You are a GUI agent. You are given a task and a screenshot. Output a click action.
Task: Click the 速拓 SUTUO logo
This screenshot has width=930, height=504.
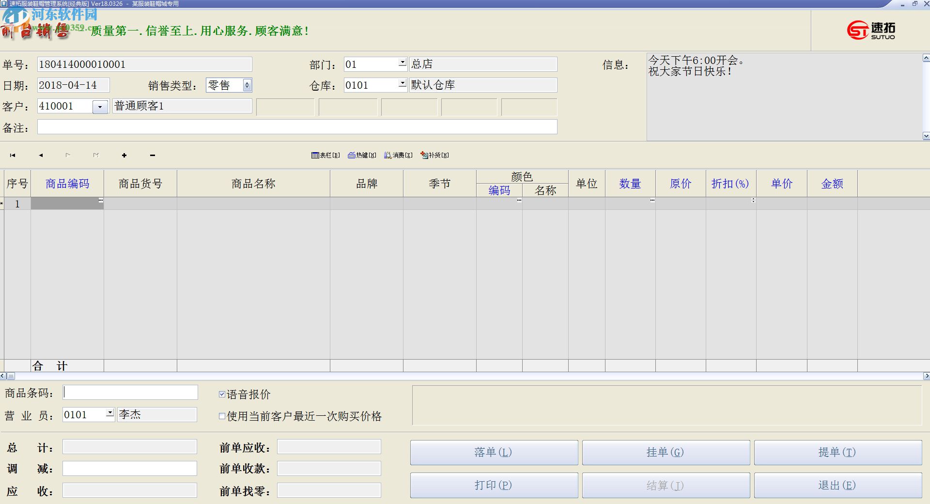click(x=871, y=30)
